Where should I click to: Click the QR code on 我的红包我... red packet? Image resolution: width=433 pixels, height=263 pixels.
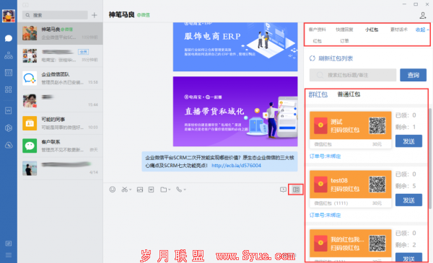point(377,243)
